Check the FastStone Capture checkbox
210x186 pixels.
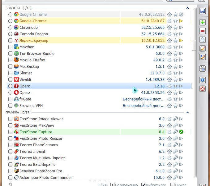[10, 132]
